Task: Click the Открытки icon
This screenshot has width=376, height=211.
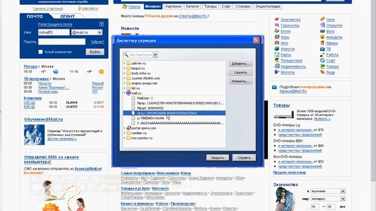Action: (x=323, y=25)
